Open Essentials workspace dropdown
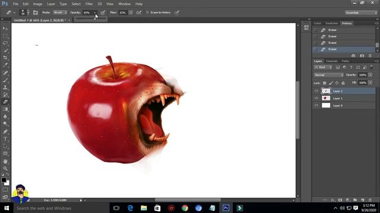 point(361,12)
